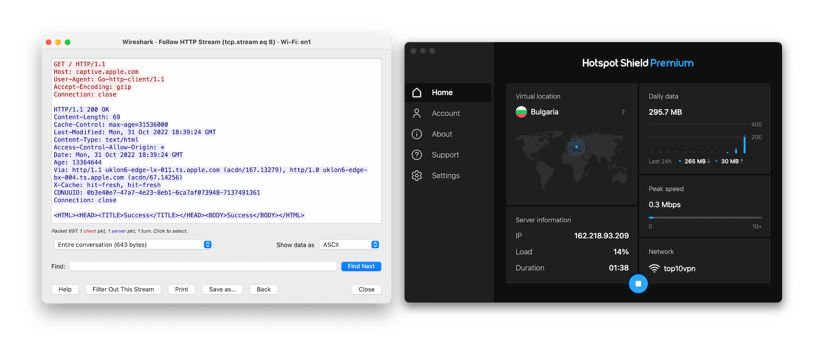Click the blue 'server' link in packet status
The width and height of the screenshot is (826, 354).
119,231
